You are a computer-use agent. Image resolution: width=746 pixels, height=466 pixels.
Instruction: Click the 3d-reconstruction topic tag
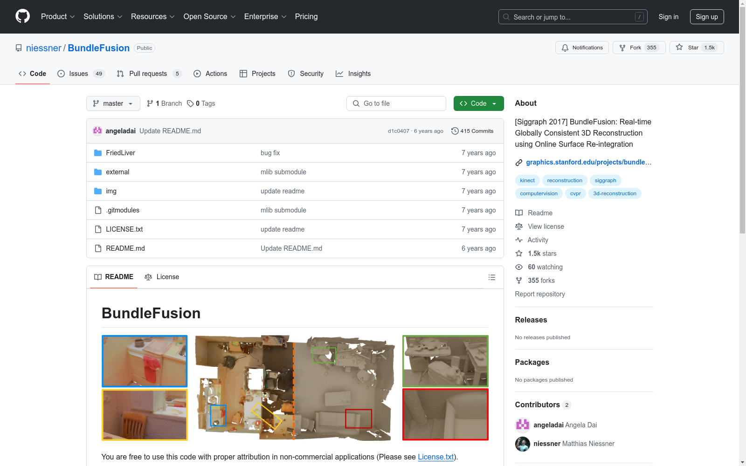[615, 193]
